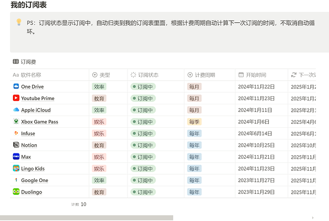Screen dimensions: 329x221
Task: Open the Xbox Game Pass page
Action: pos(40,122)
